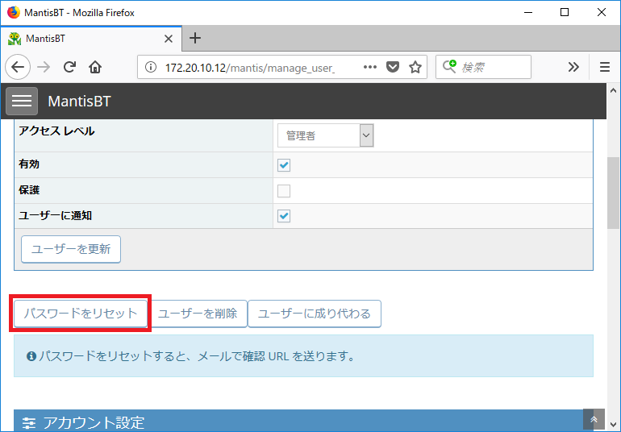The height and width of the screenshot is (432, 621).
Task: Click the 有効 label
Action: [x=29, y=164]
